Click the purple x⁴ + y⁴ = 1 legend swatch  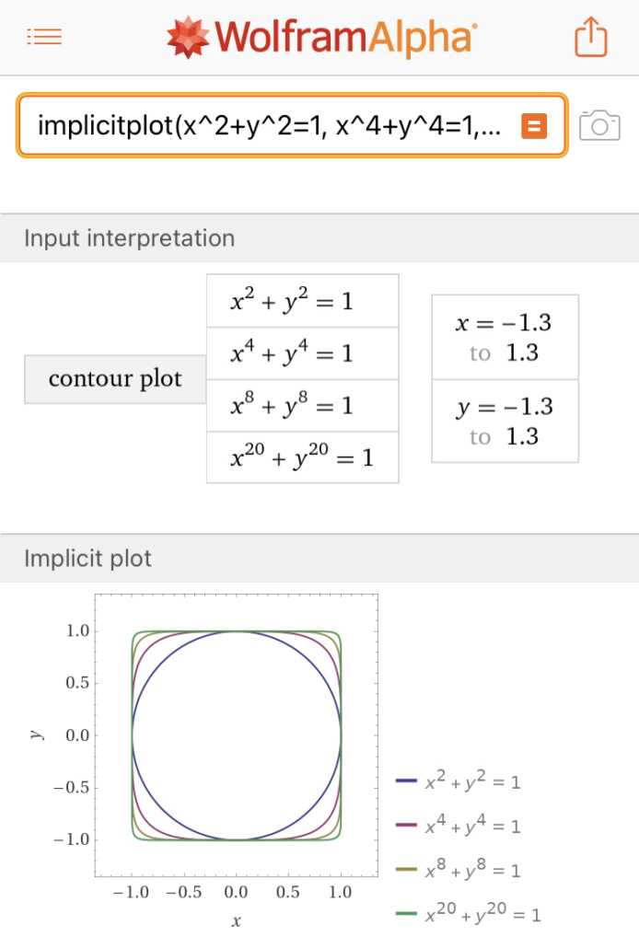408,827
